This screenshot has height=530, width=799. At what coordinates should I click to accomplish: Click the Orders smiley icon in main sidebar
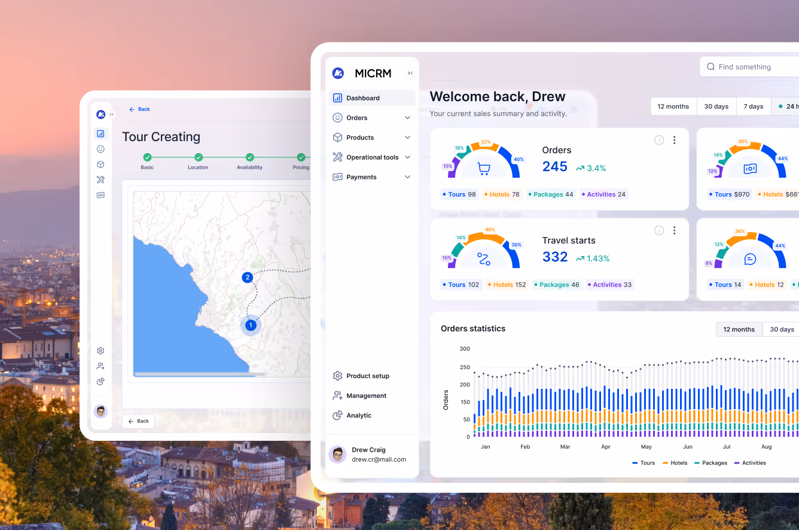tap(337, 118)
